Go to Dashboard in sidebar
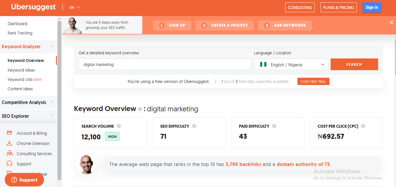 click(x=17, y=24)
